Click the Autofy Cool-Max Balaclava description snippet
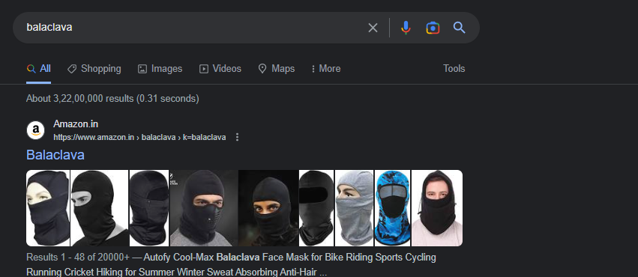 click(x=231, y=264)
